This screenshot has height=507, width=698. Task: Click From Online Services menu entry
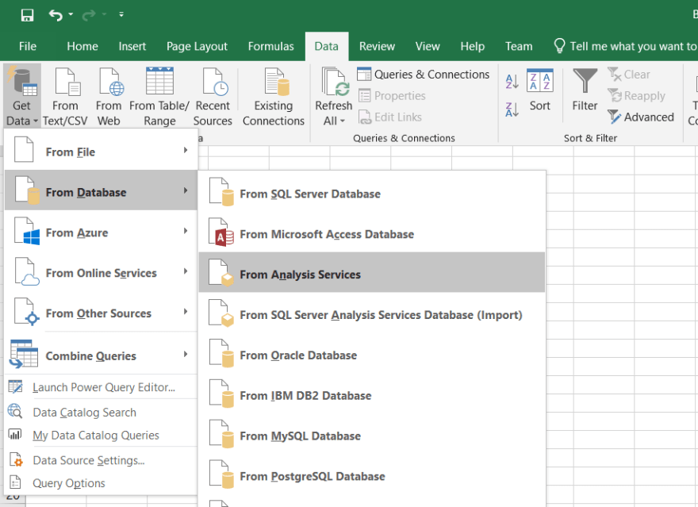pyautogui.click(x=101, y=271)
